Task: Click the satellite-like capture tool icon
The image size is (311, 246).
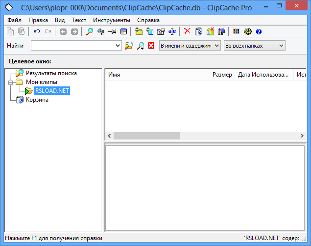Action: click(101, 31)
